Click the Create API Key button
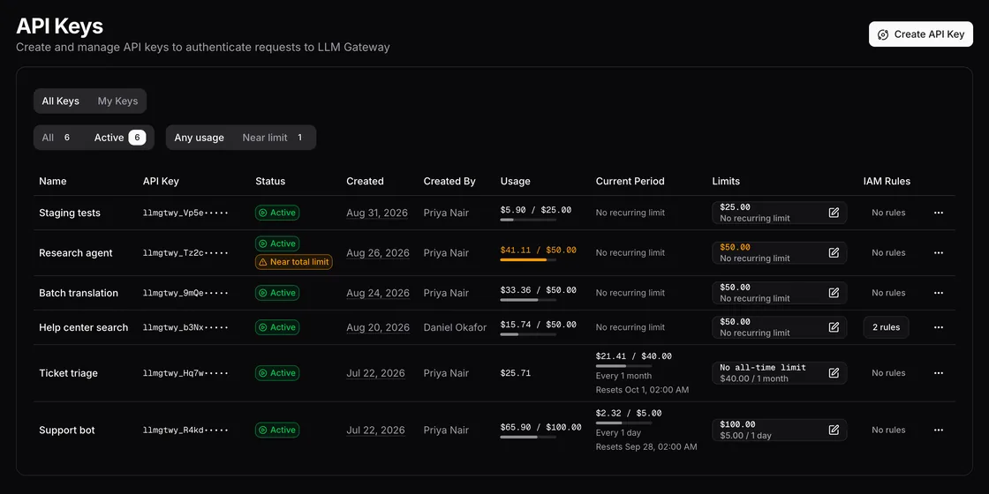989x494 pixels. pos(921,34)
